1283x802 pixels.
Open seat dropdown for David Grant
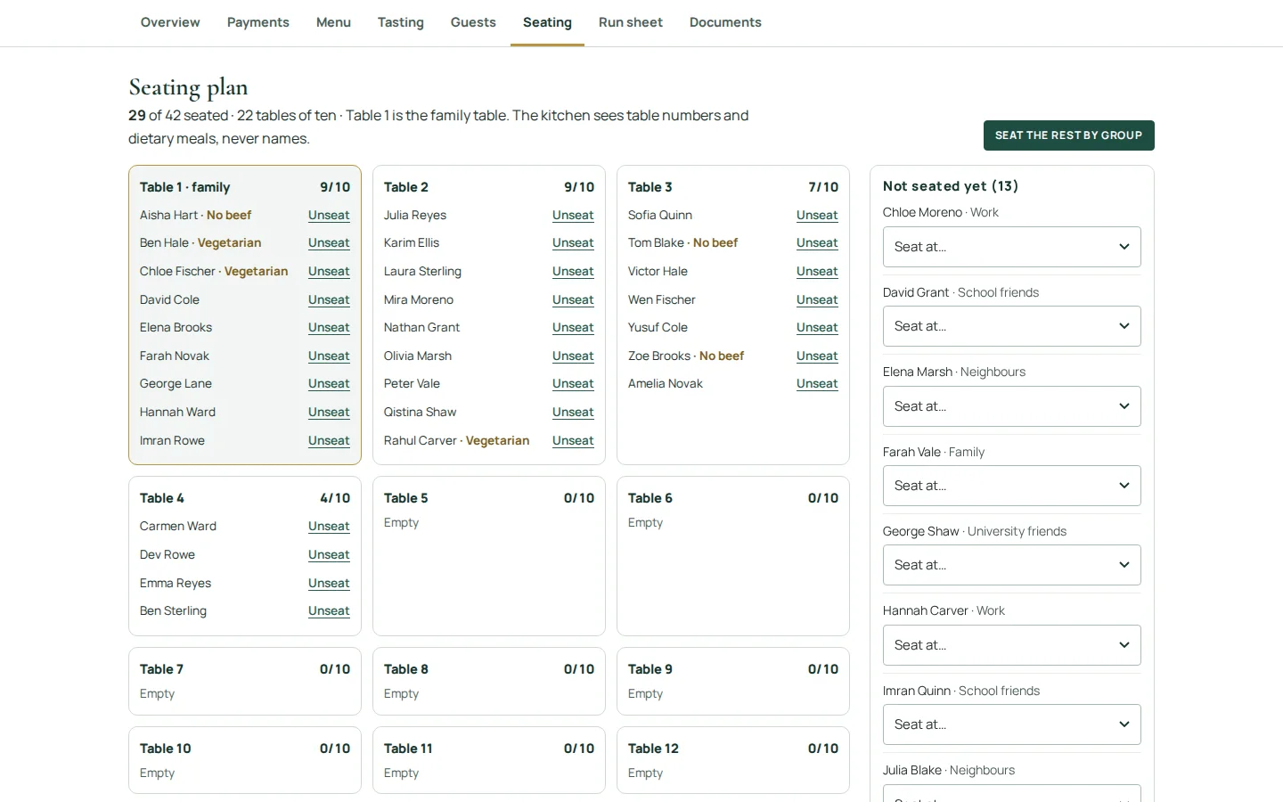(1012, 326)
